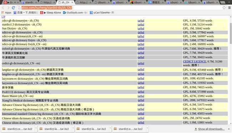This screenshot has width=232, height=133.
Task: Select text 'Hanzi Master (zh_CN - en)'
Action: 17,96
